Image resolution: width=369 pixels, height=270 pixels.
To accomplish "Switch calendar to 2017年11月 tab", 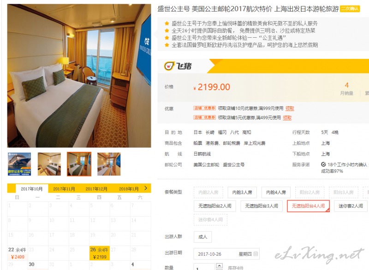I will 64,189.
